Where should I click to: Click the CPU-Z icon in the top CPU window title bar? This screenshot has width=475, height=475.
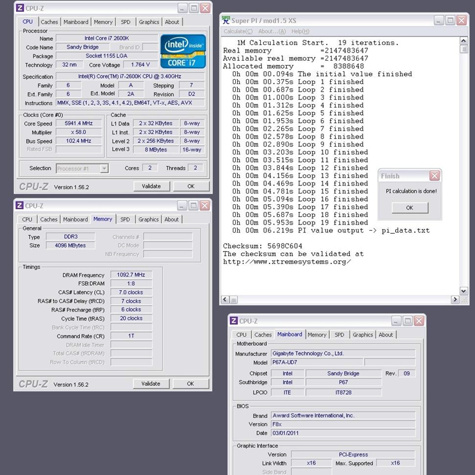coord(20,8)
